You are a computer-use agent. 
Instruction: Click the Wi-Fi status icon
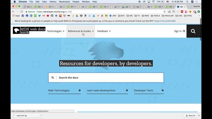[x=153, y=2]
